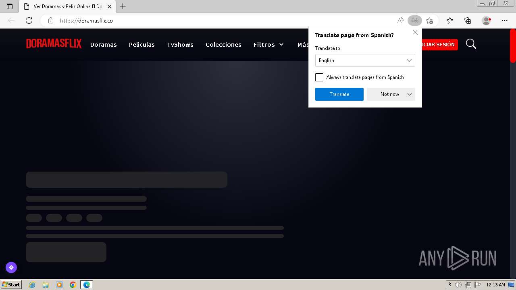
Task: Open the Translate to English dropdown
Action: pos(365,60)
